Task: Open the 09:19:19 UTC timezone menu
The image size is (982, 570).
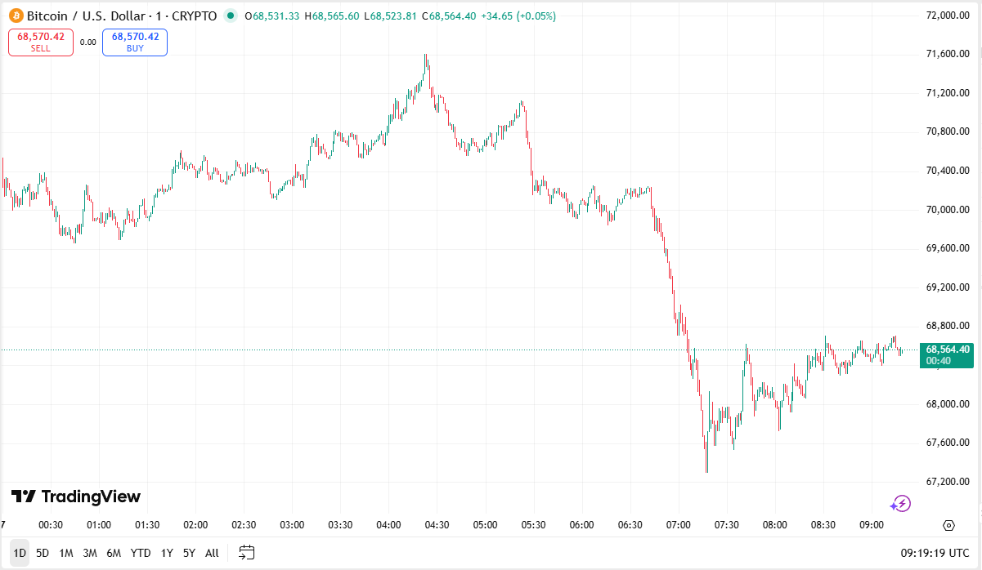Action: [x=932, y=553]
